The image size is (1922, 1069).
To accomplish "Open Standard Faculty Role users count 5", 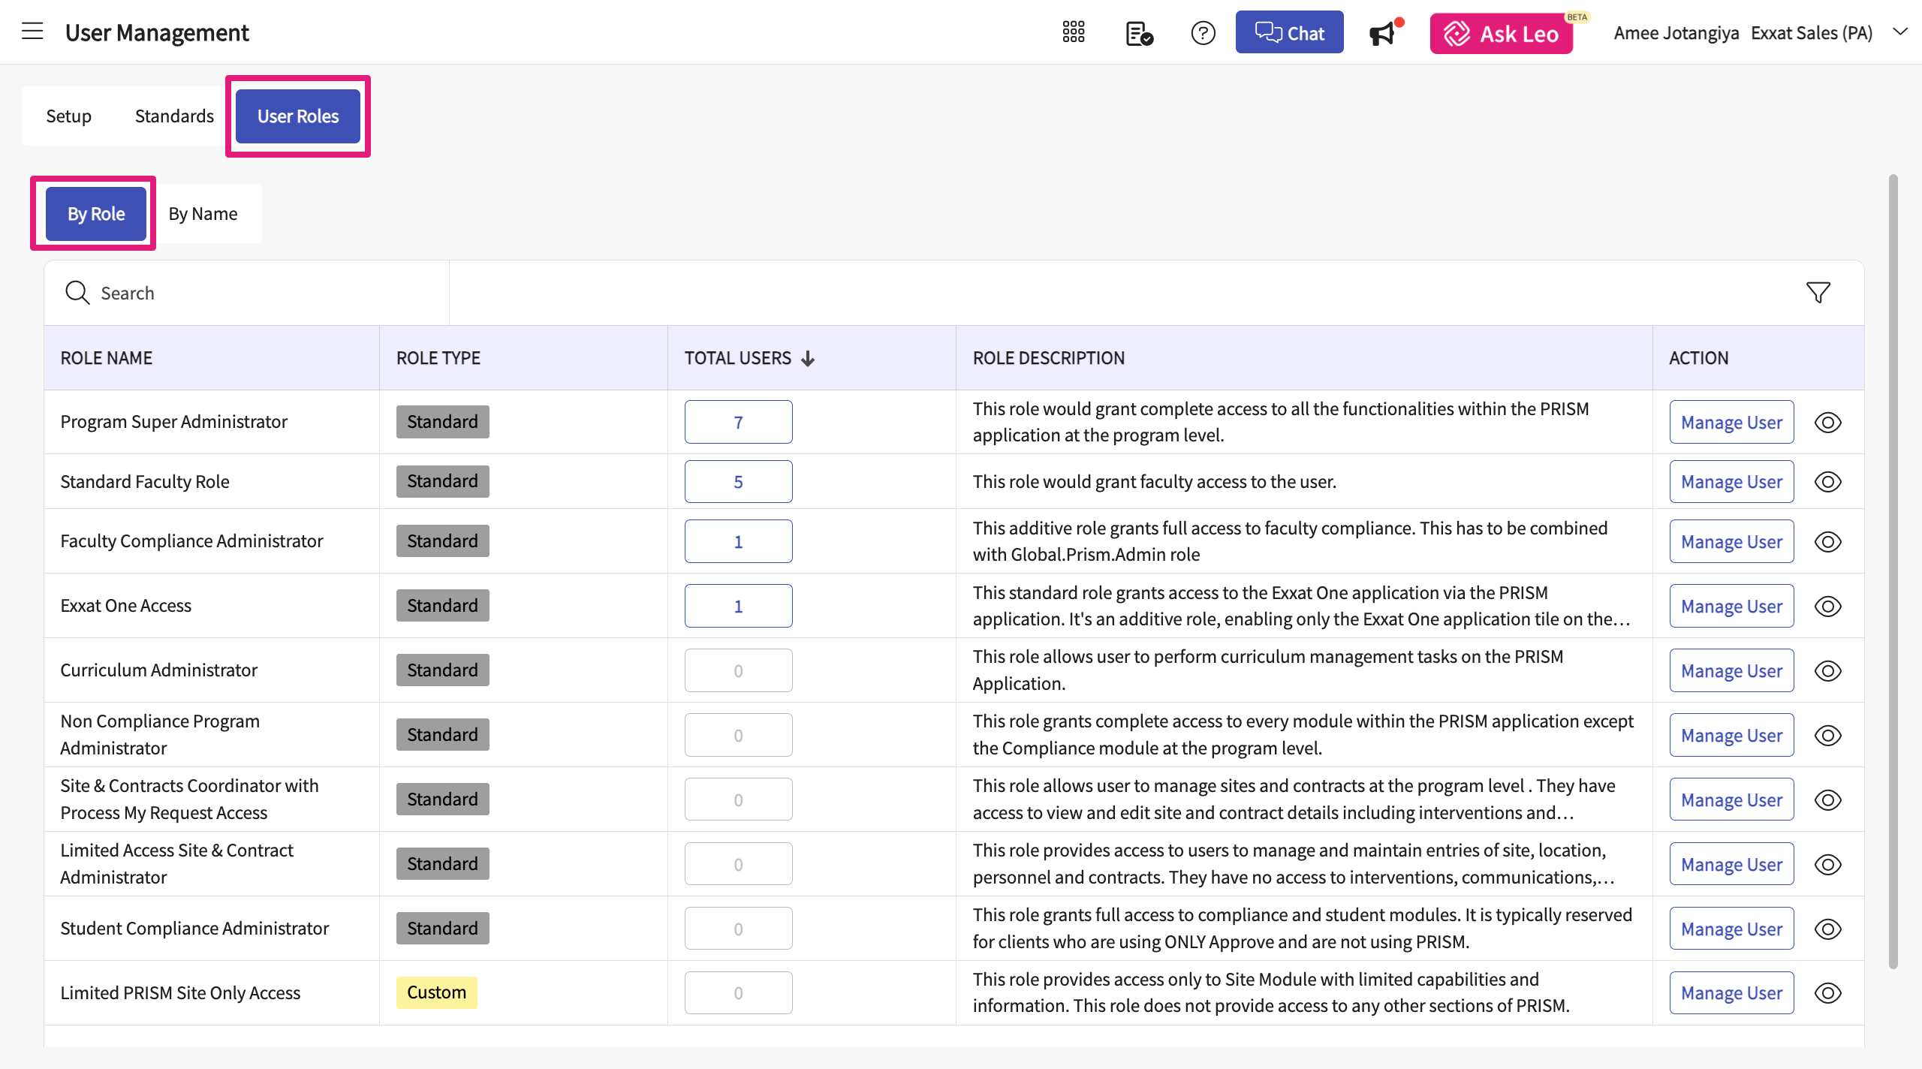I will point(738,482).
